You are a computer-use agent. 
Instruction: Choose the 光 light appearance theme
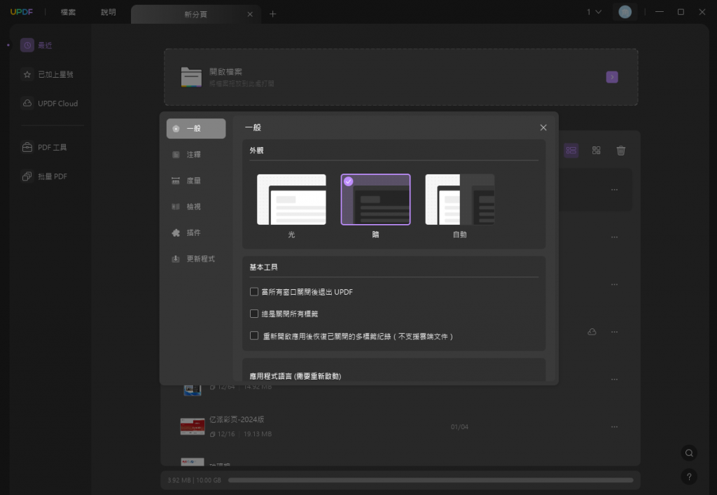pyautogui.click(x=291, y=200)
